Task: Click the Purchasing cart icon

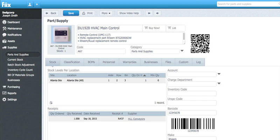Action: pyautogui.click(x=4, y=87)
